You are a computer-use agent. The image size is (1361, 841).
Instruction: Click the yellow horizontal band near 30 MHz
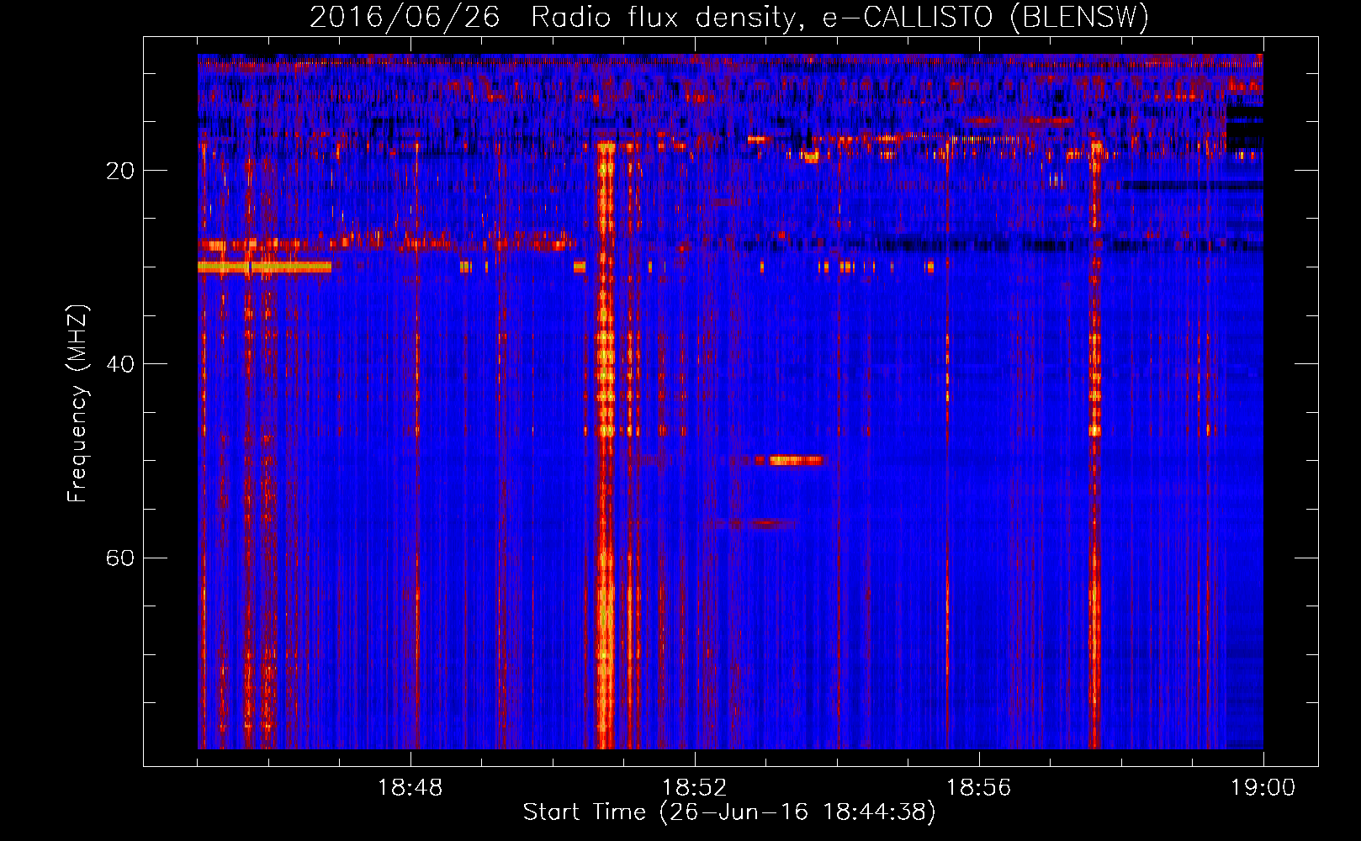(264, 267)
